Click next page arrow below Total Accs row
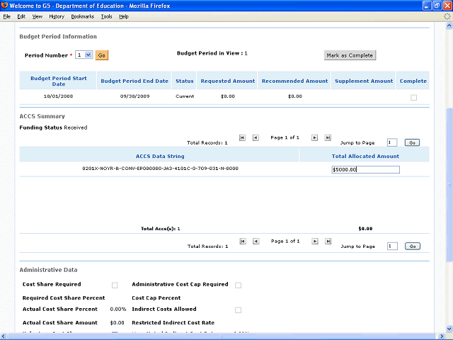453x340 pixels. point(315,242)
